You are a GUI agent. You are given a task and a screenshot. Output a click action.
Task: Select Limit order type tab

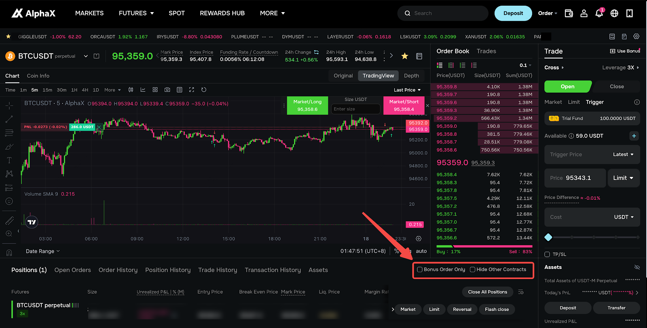(x=574, y=102)
